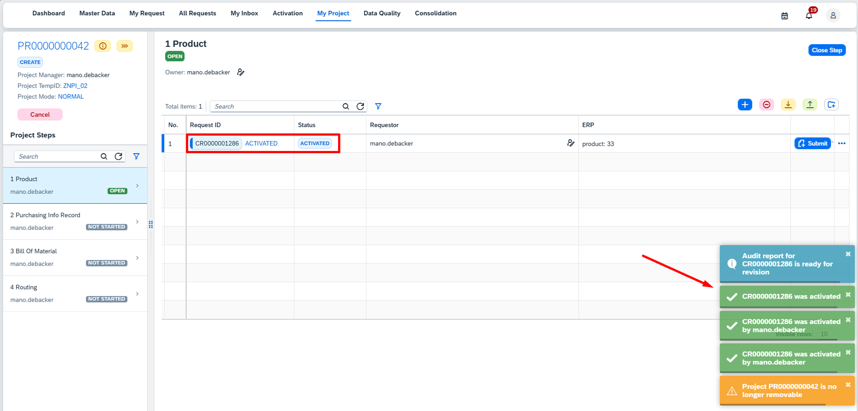Click the Close Step button
Image resolution: width=858 pixels, height=411 pixels.
coord(827,50)
